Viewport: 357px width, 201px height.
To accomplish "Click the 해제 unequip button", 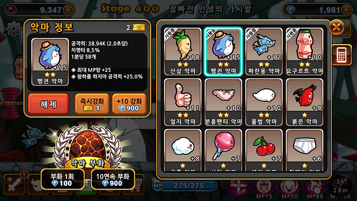I will [x=49, y=104].
